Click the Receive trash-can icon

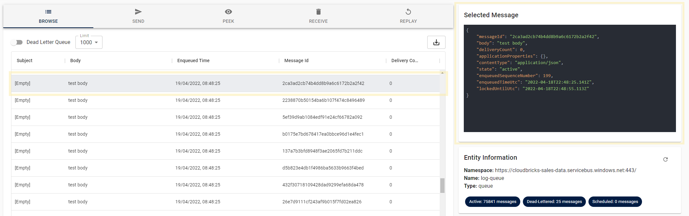[319, 12]
